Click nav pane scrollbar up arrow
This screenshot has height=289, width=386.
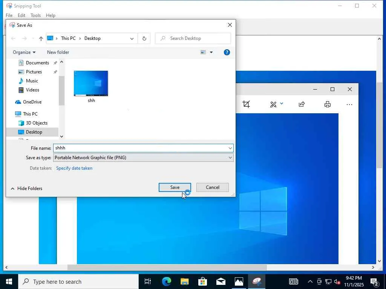click(61, 62)
